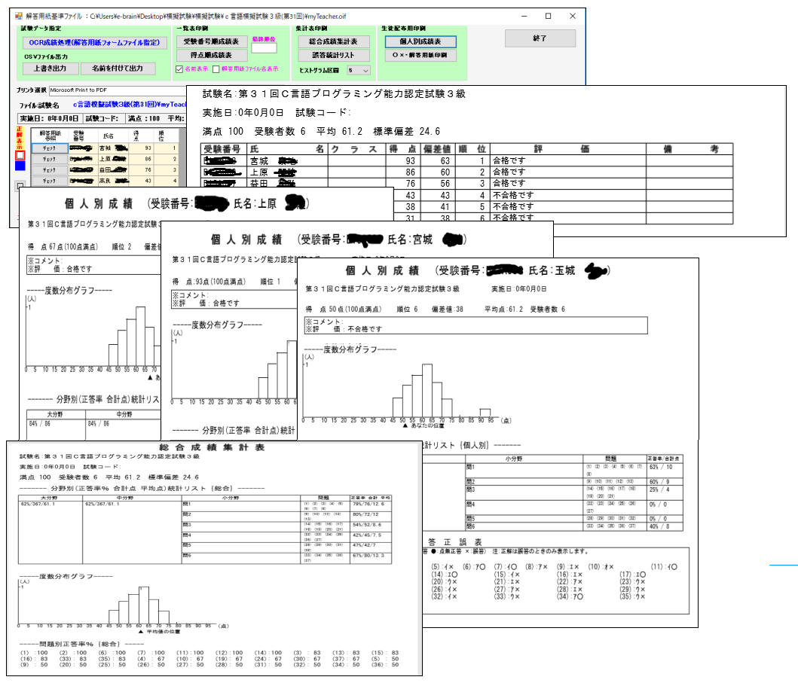Click the application icon in the title bar

(x=20, y=15)
